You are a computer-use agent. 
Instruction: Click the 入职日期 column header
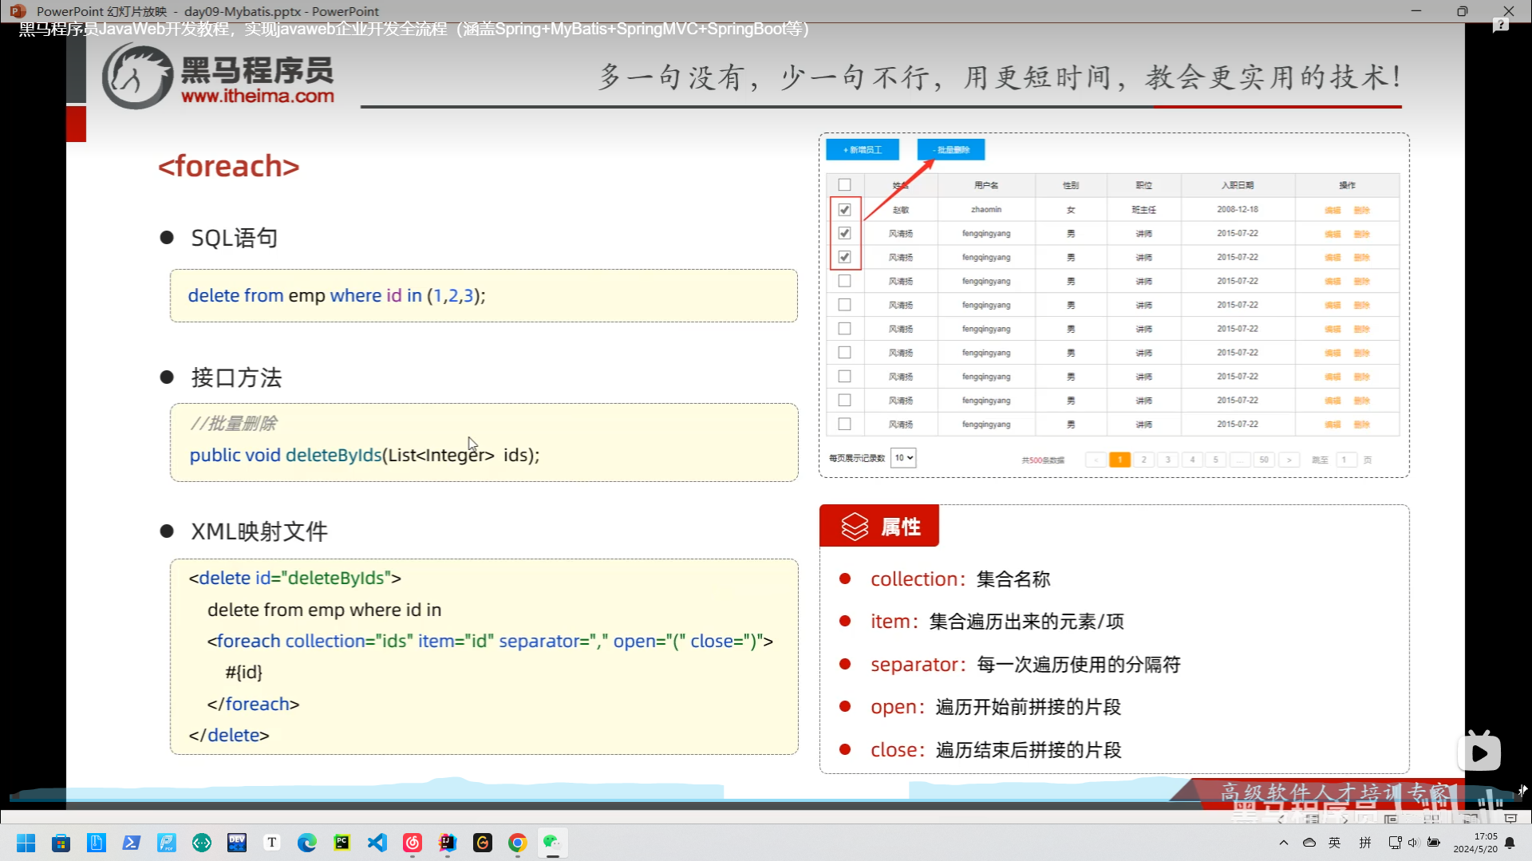(x=1238, y=185)
